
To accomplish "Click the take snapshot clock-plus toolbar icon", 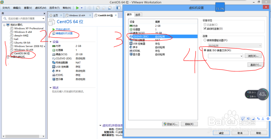I will click(98, 8).
